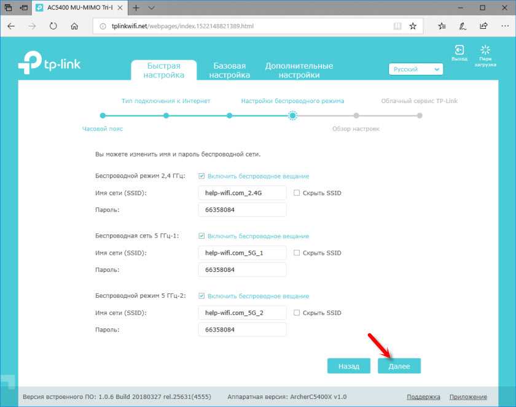The width and height of the screenshot is (516, 407).
Task: Click the tp-link logo
Action: coord(49,63)
